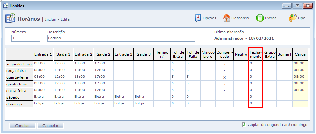The height and width of the screenshot is (134, 316).
Task: Open the Opções checklist icon
Action: pos(198,18)
